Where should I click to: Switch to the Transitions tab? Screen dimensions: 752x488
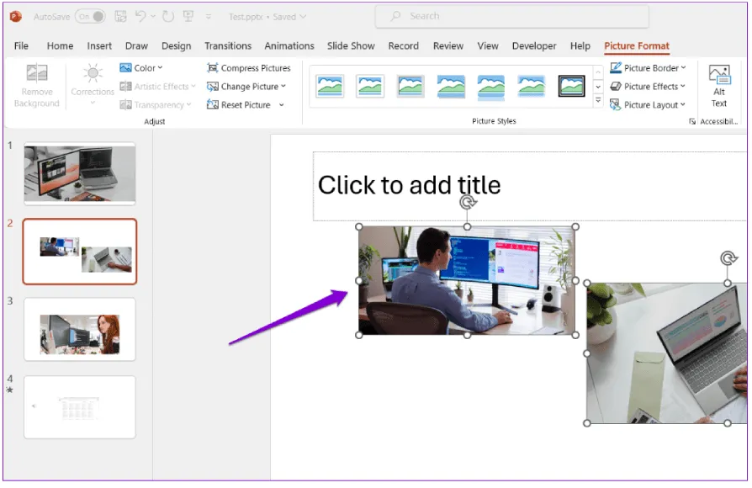[228, 46]
